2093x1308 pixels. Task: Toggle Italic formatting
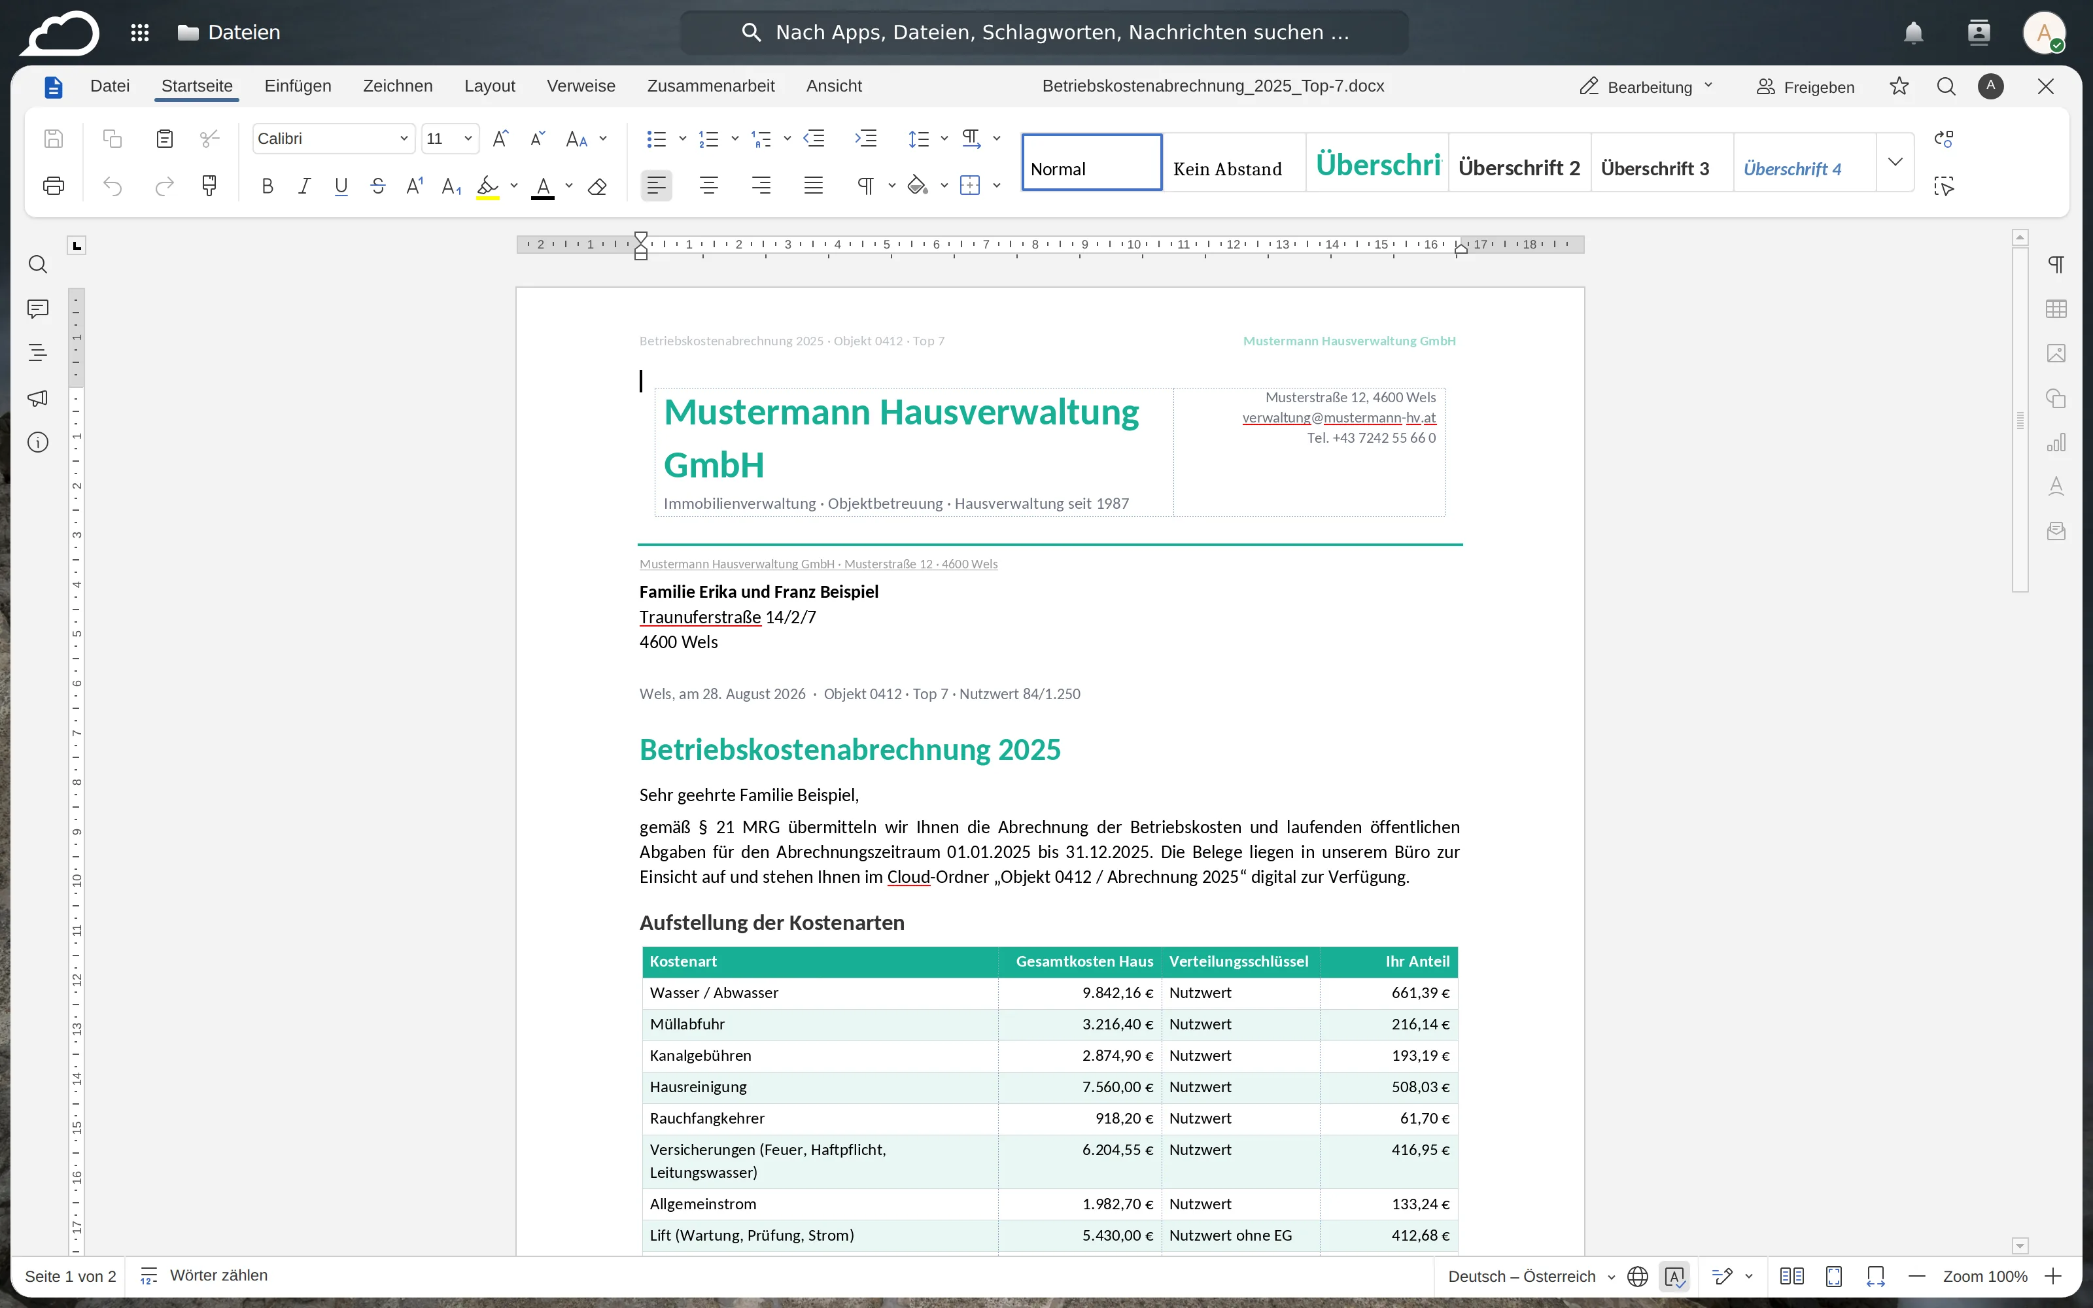[x=304, y=186]
